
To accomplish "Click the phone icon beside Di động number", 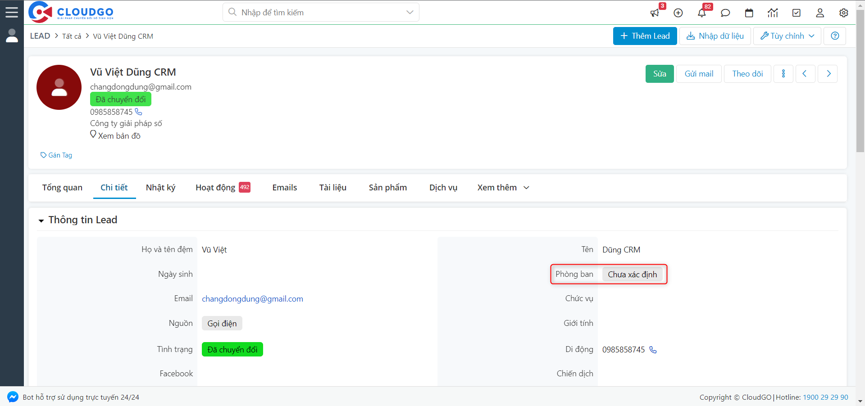I will tap(653, 350).
